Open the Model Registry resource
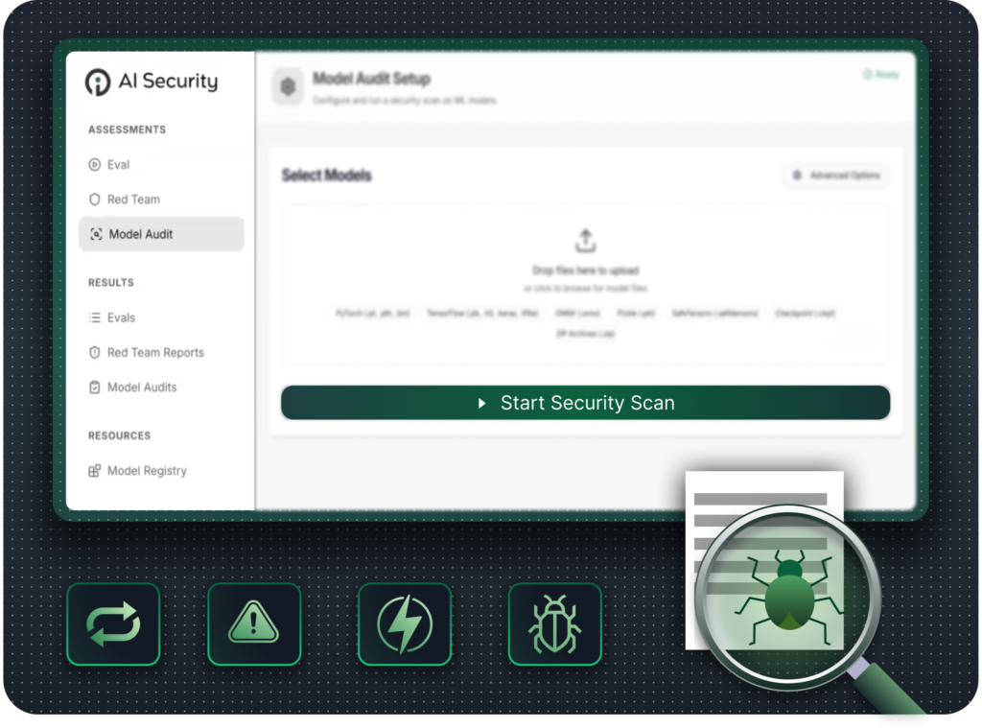The width and height of the screenshot is (982, 728). click(146, 471)
